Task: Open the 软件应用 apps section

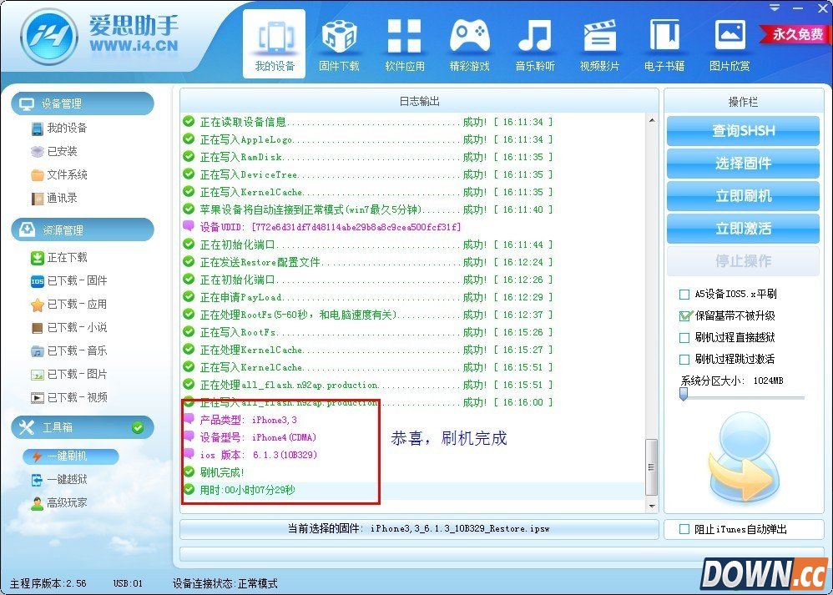Action: (404, 40)
